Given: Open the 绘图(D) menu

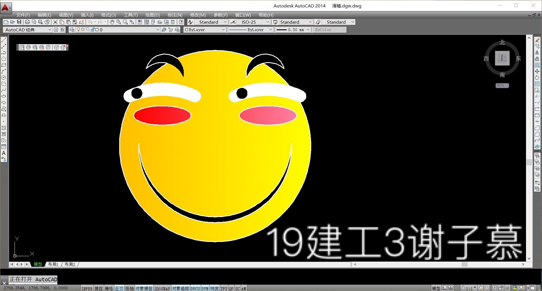Looking at the screenshot, I should pos(153,15).
